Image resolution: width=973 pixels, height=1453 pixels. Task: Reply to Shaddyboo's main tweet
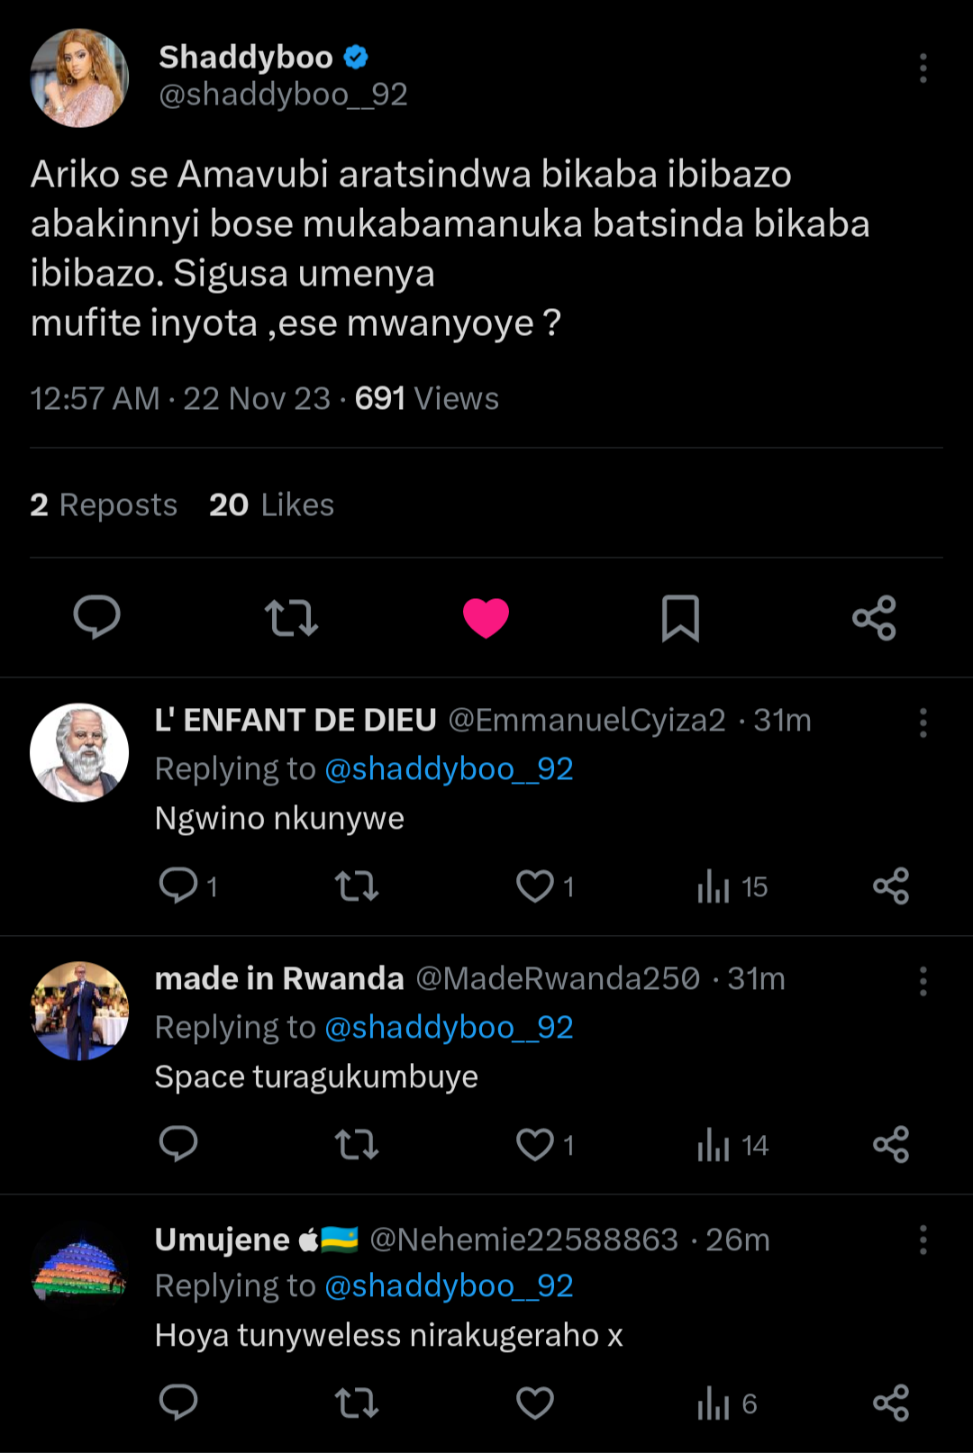click(x=96, y=618)
